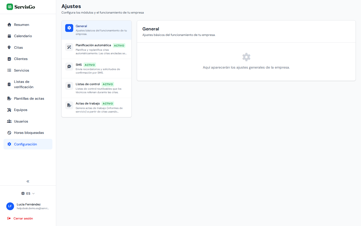Viewport: 361px width, 226px height.
Task: Click the Planificación automática magic wand icon
Action: [69, 47]
